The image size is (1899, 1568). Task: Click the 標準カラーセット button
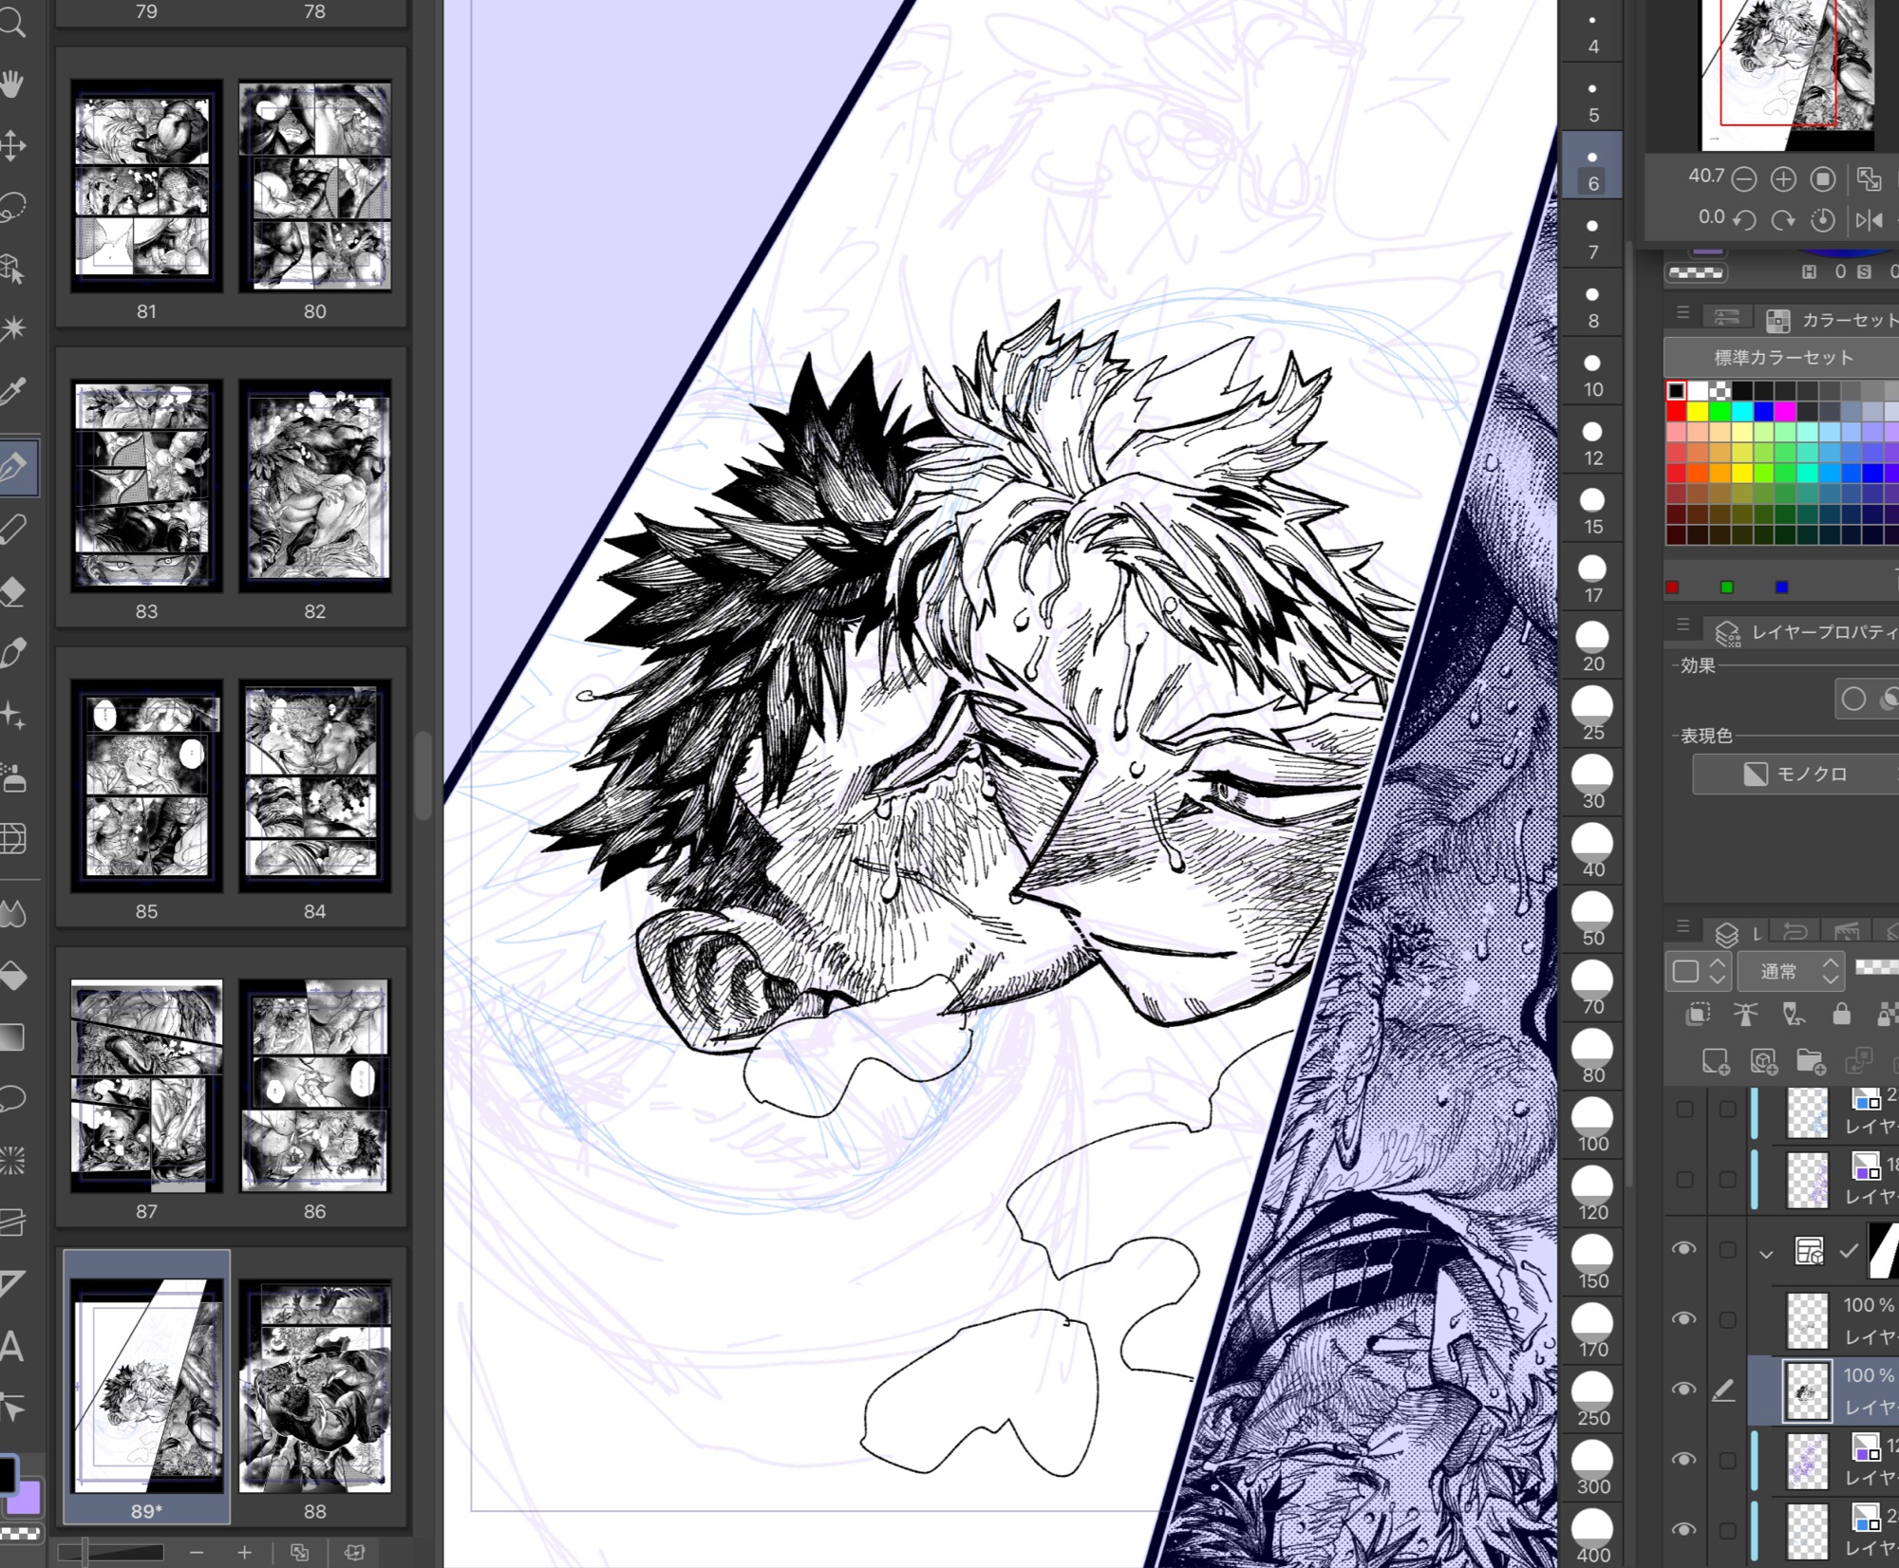[1783, 358]
